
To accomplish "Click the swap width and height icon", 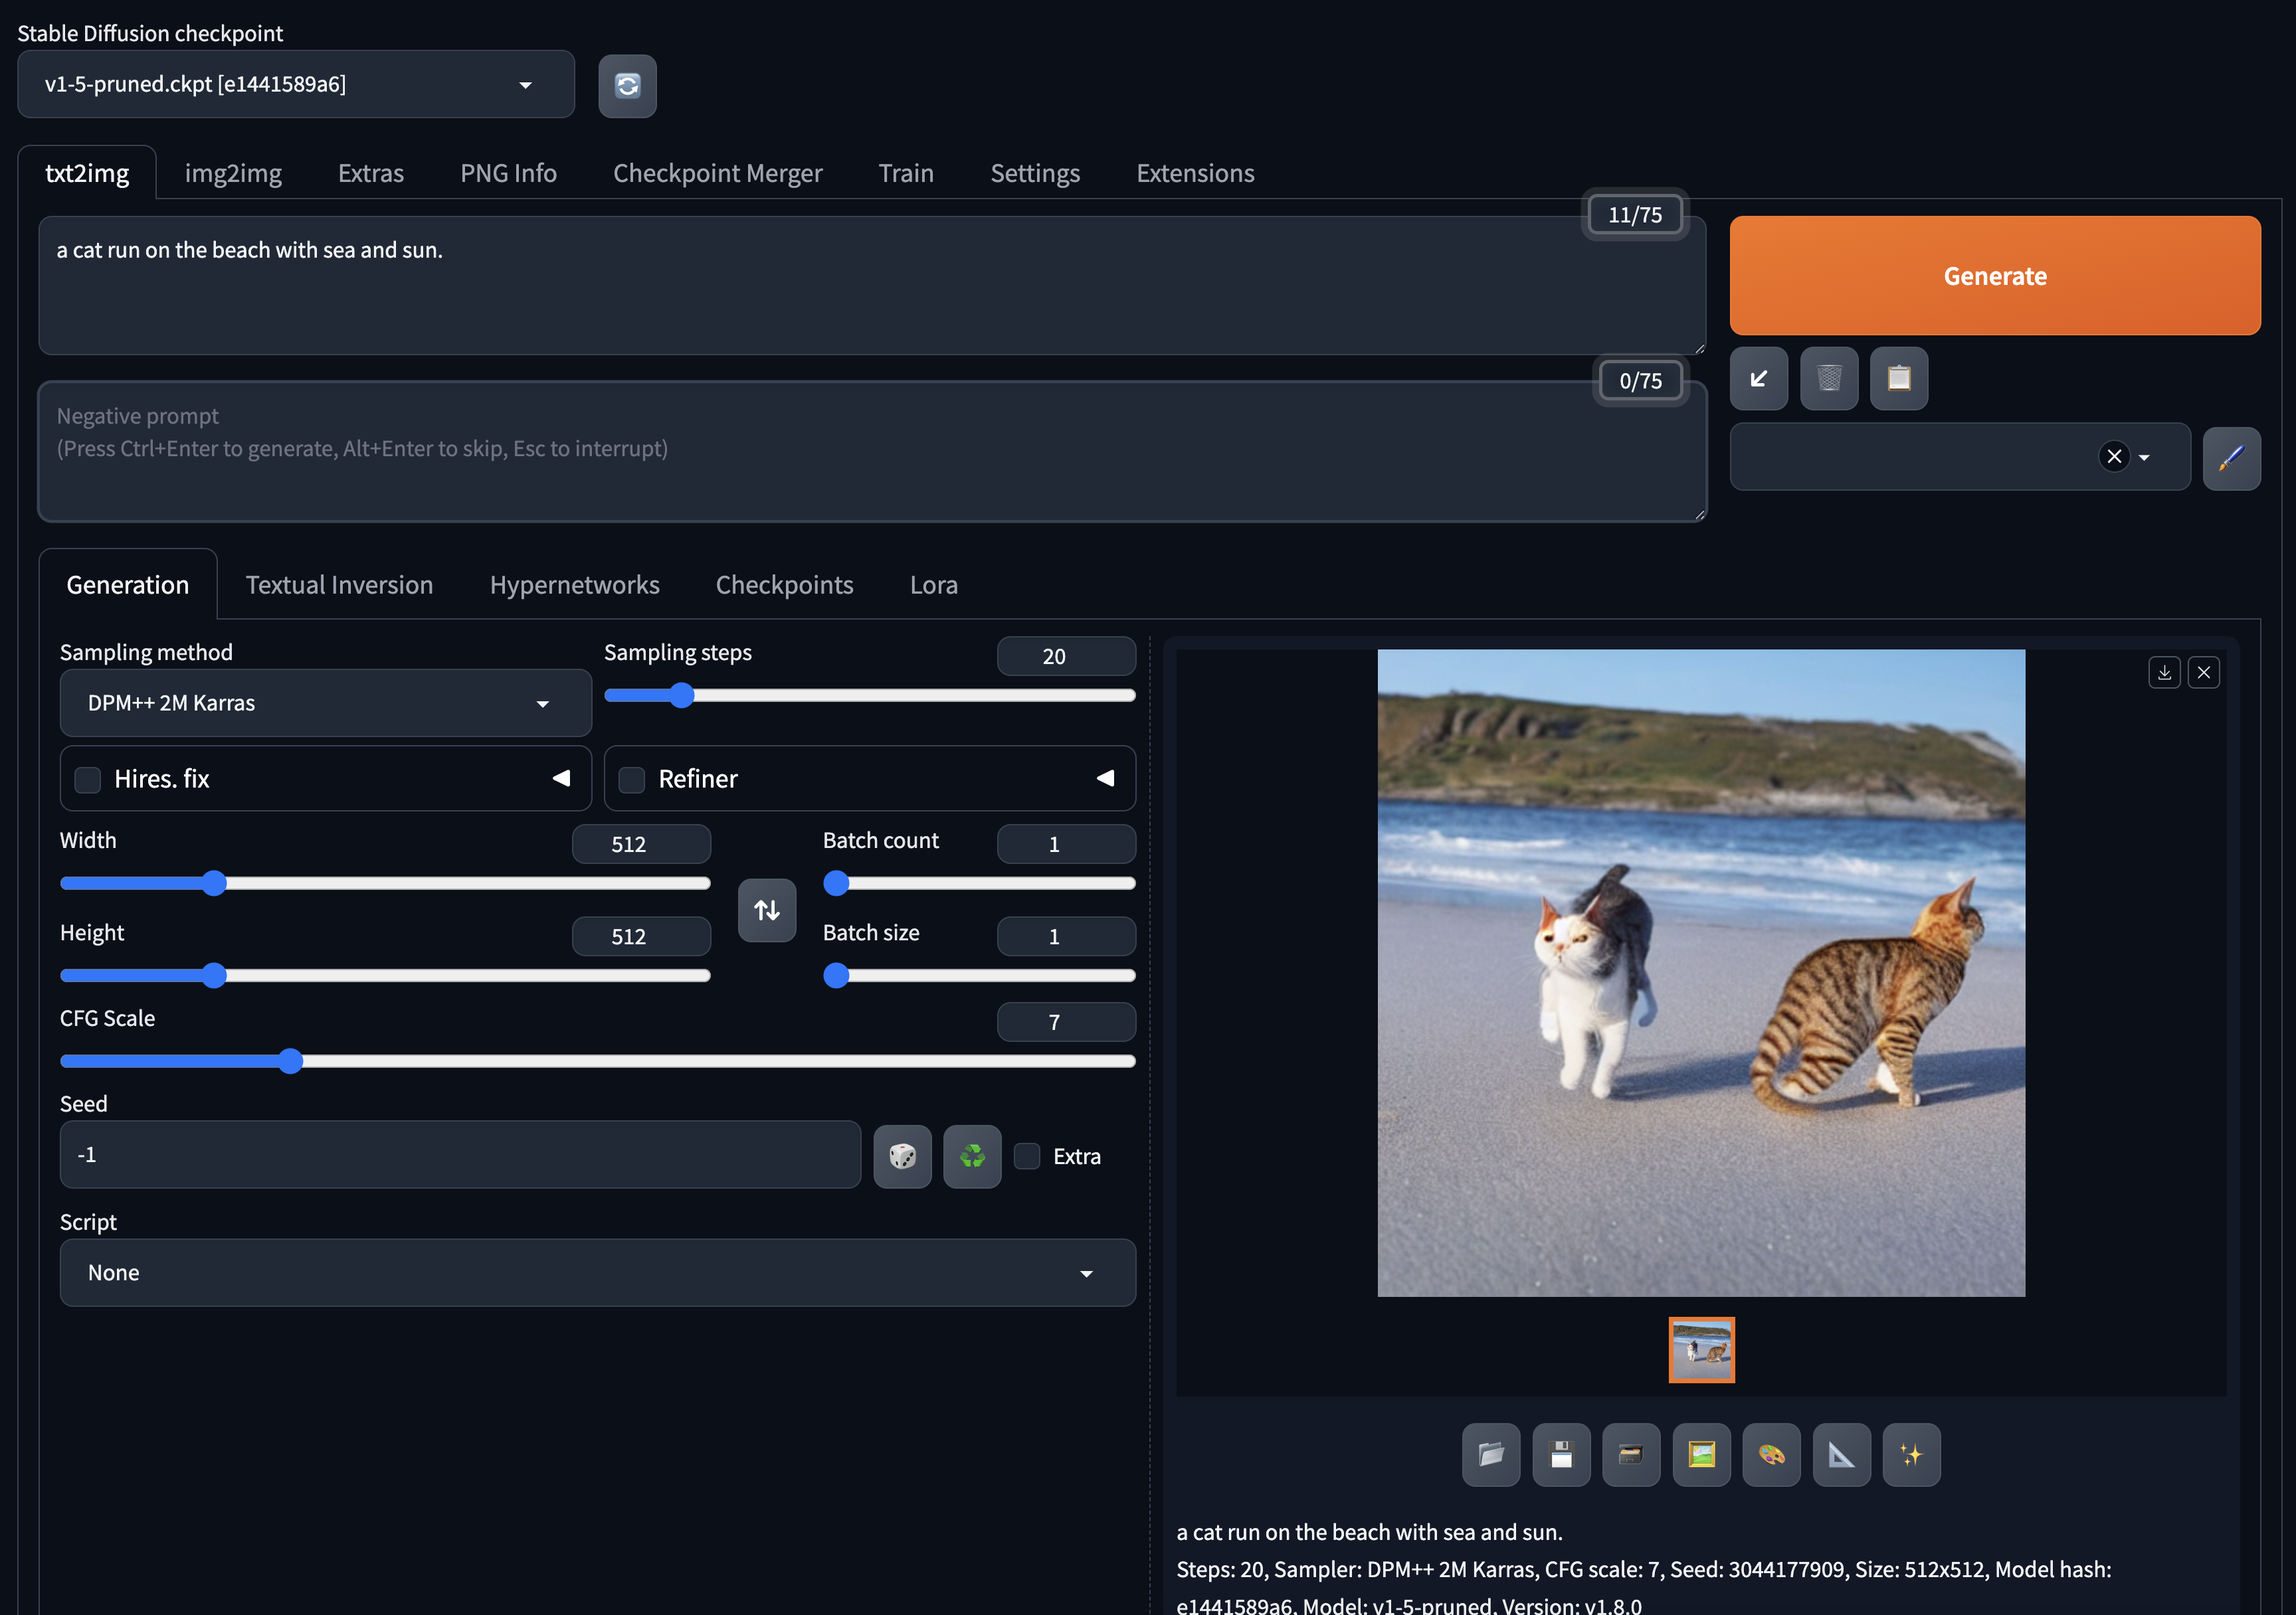I will coord(767,910).
